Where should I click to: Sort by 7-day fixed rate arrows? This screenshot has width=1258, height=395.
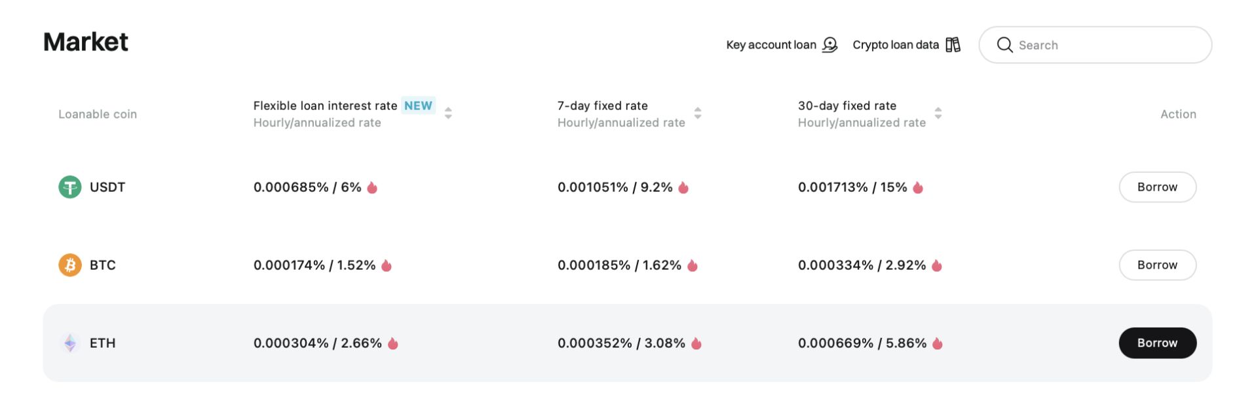pos(698,113)
